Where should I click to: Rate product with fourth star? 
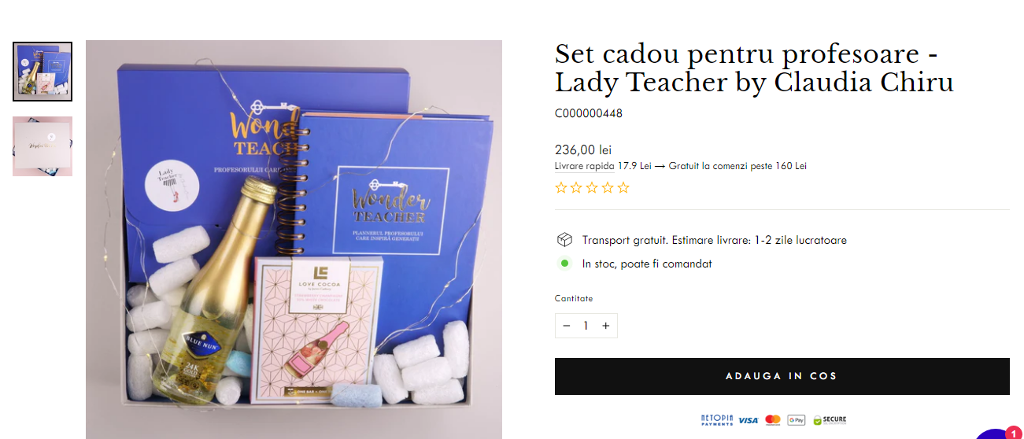point(608,187)
